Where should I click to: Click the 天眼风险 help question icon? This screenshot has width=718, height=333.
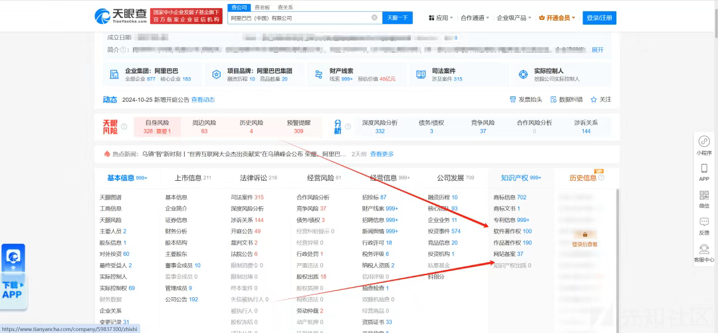tap(124, 126)
